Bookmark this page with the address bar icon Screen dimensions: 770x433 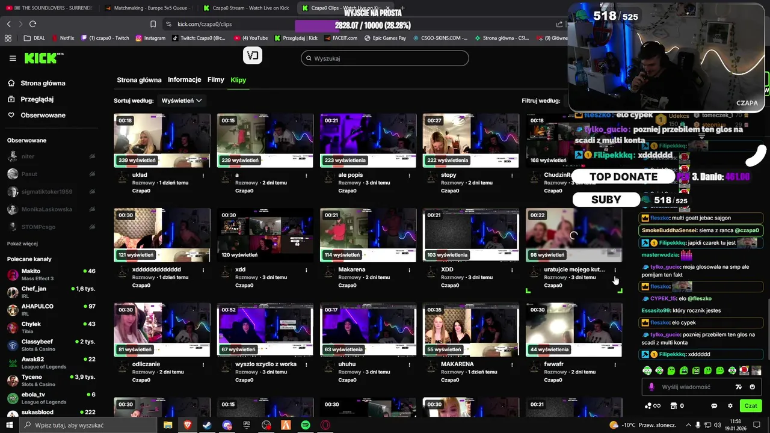click(x=153, y=24)
